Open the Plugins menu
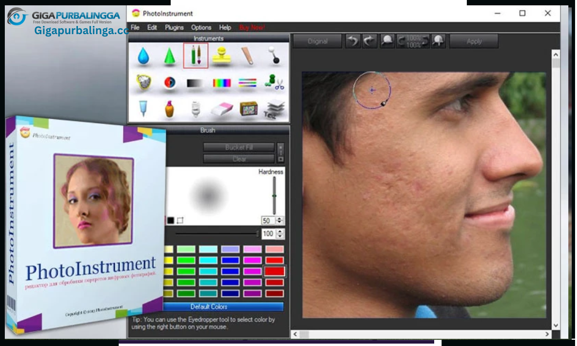Viewport: 577px width, 346px height. point(174,27)
